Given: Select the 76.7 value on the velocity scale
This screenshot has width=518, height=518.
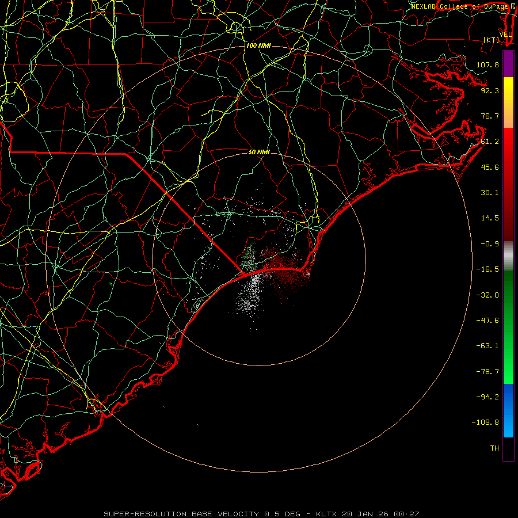Looking at the screenshot, I should tap(490, 116).
